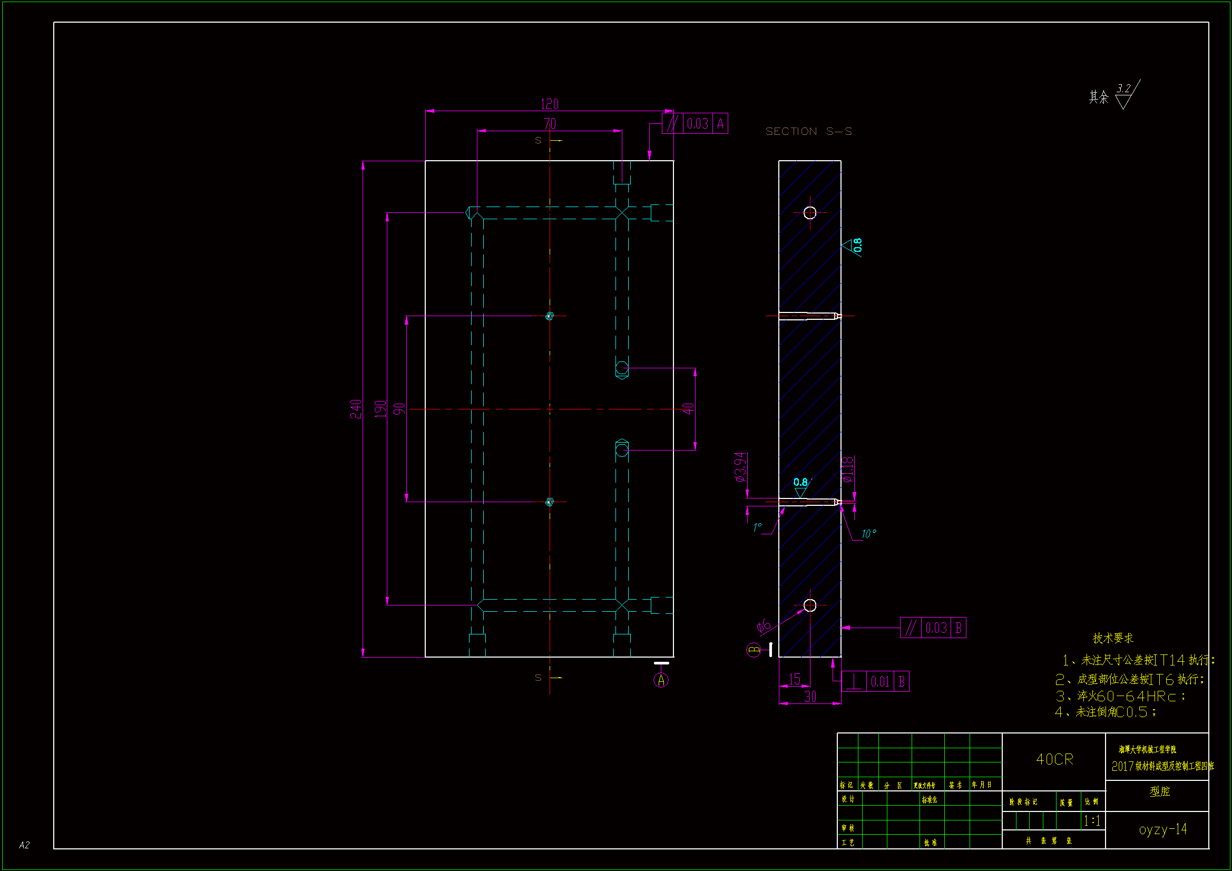Select the ø3.94 diameter dimension
The width and height of the screenshot is (1232, 871).
740,466
